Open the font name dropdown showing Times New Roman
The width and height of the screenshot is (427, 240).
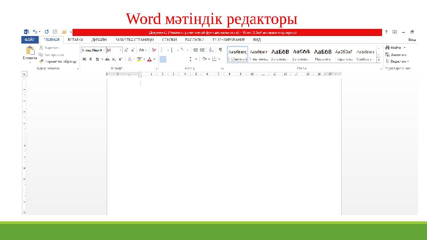(x=104, y=50)
